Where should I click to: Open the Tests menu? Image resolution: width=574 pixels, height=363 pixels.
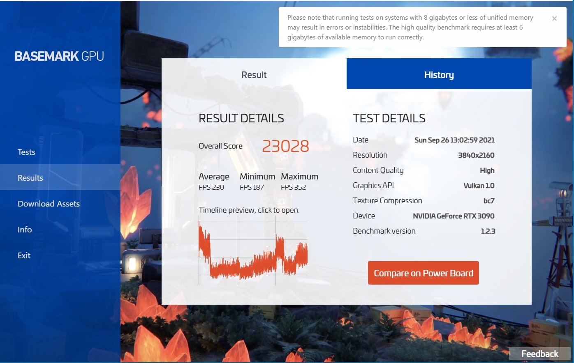[26, 152]
